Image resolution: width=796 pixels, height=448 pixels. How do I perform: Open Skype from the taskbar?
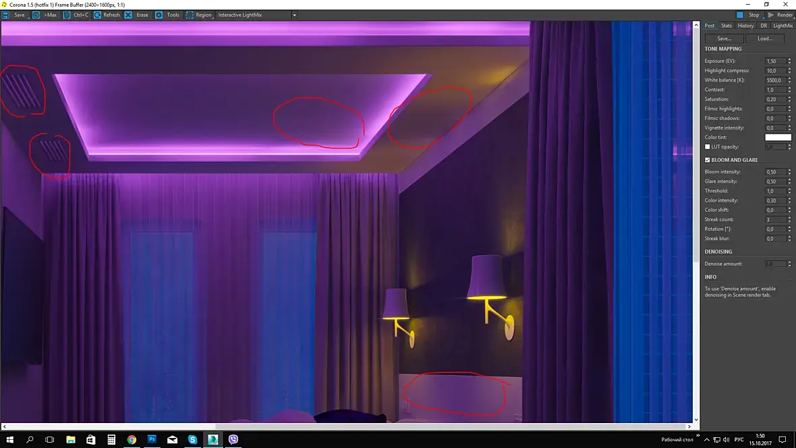pyautogui.click(x=192, y=439)
